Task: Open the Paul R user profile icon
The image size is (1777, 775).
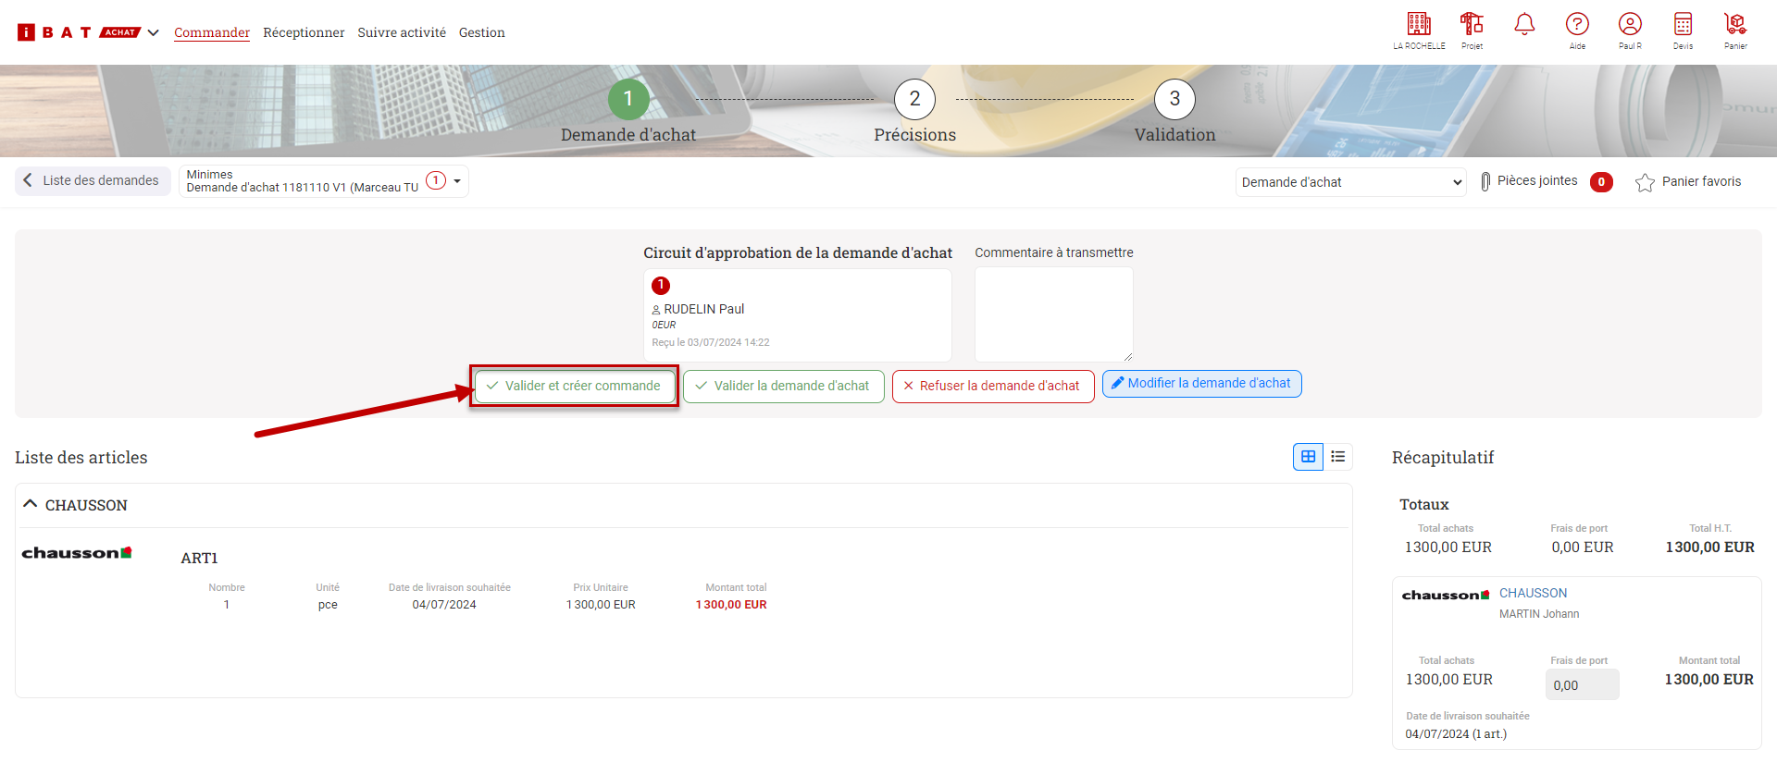Action: [1630, 25]
